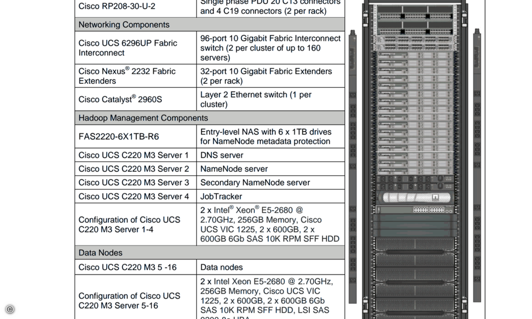Select the 'Networking Components' section header
The image size is (532, 319).
210,24
